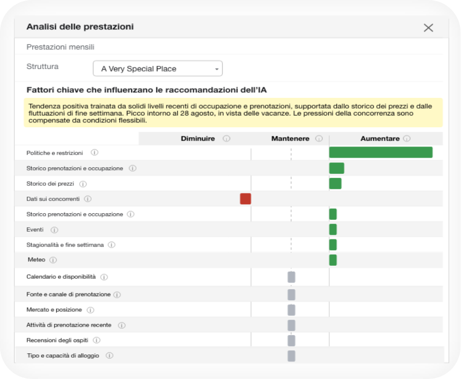The width and height of the screenshot is (461, 379).
Task: Open the info icon beside Politiche e restrizioni
Action: click(x=94, y=153)
